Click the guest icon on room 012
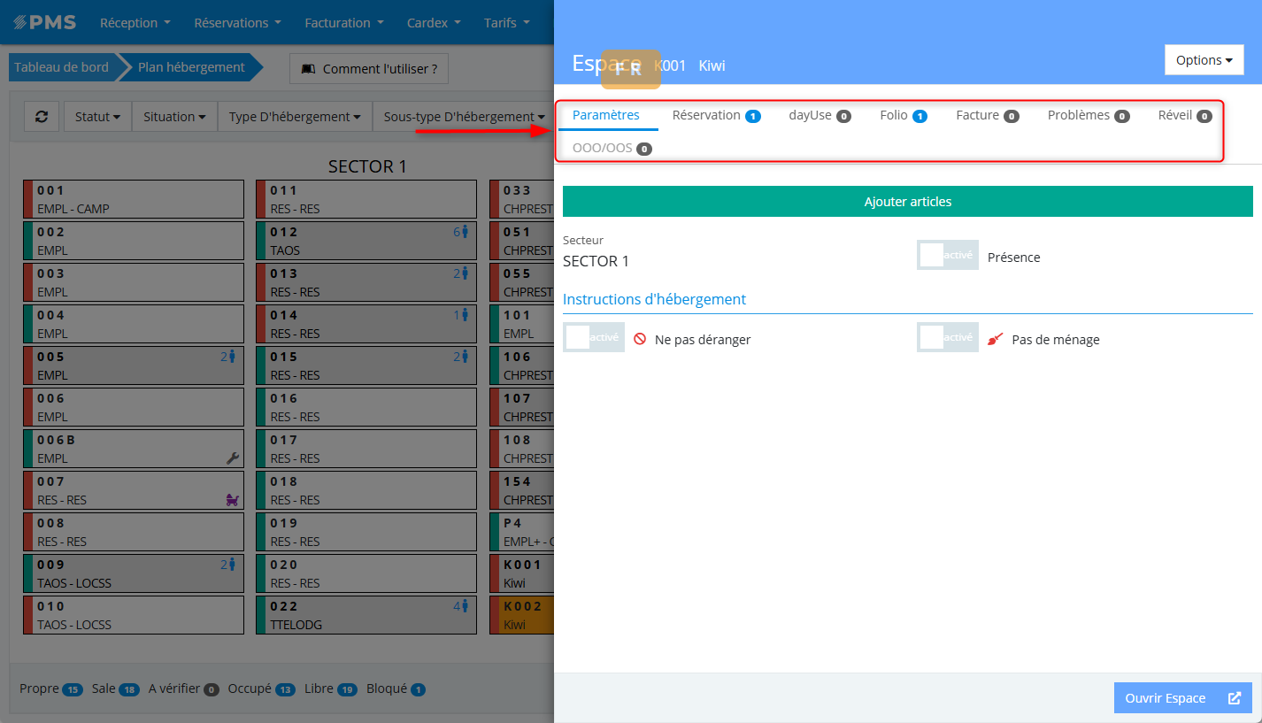Viewport: 1262px width, 723px height. (x=465, y=232)
